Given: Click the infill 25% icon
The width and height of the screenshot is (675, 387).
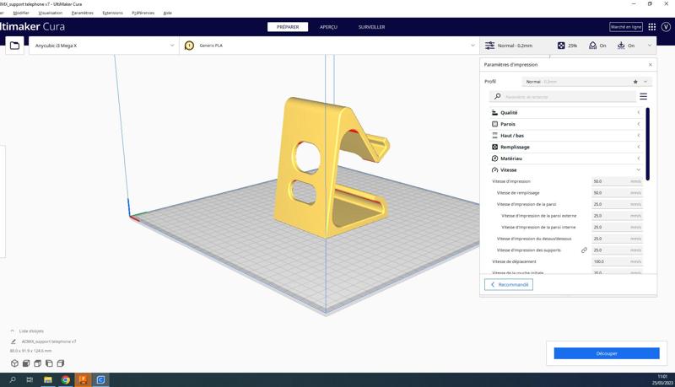Looking at the screenshot, I should click(x=561, y=46).
